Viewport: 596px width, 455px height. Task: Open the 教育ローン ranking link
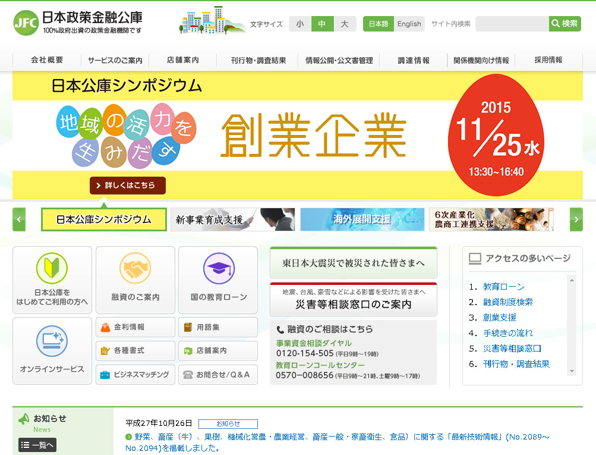(504, 287)
